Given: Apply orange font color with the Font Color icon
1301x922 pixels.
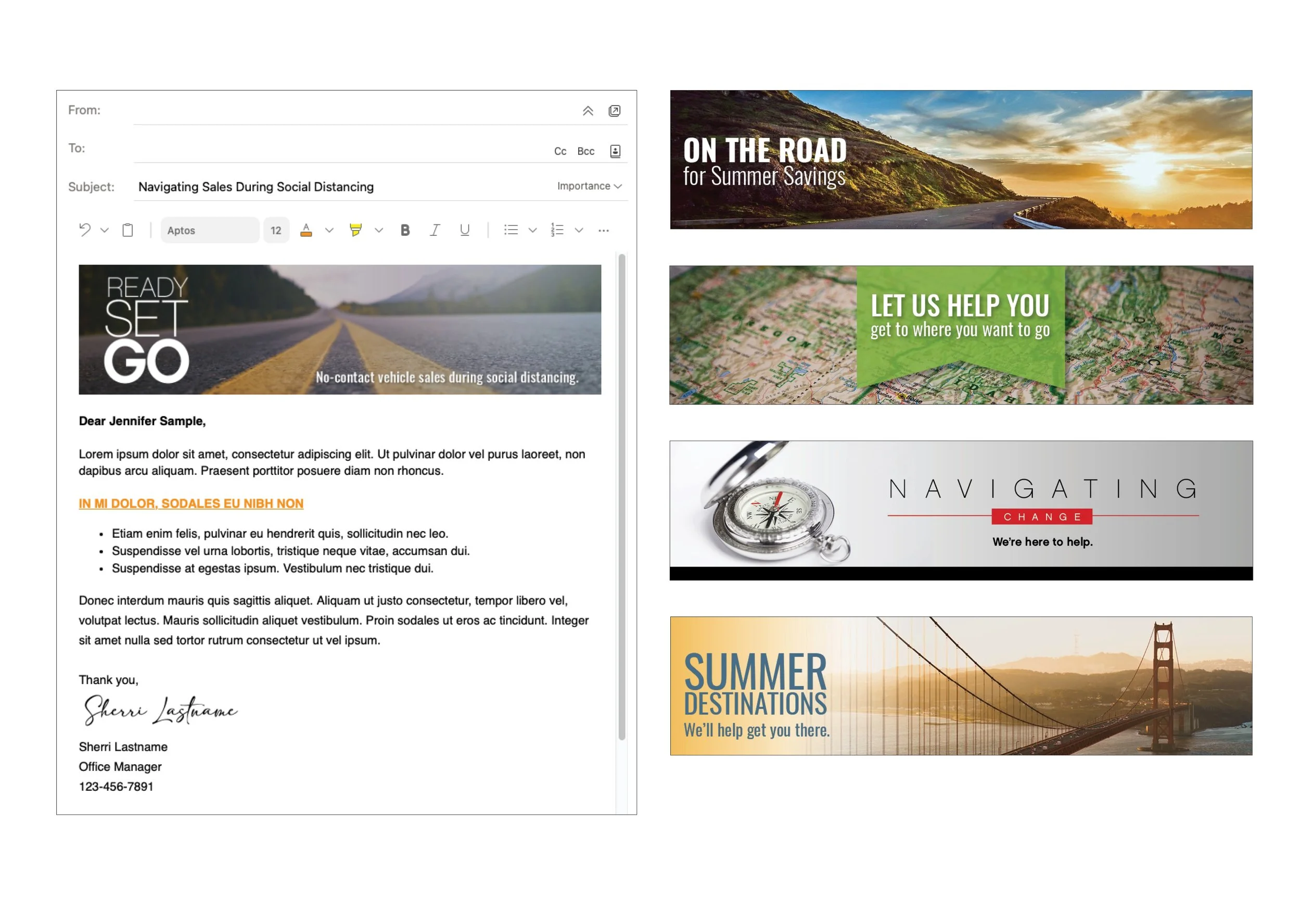Looking at the screenshot, I should point(307,230).
